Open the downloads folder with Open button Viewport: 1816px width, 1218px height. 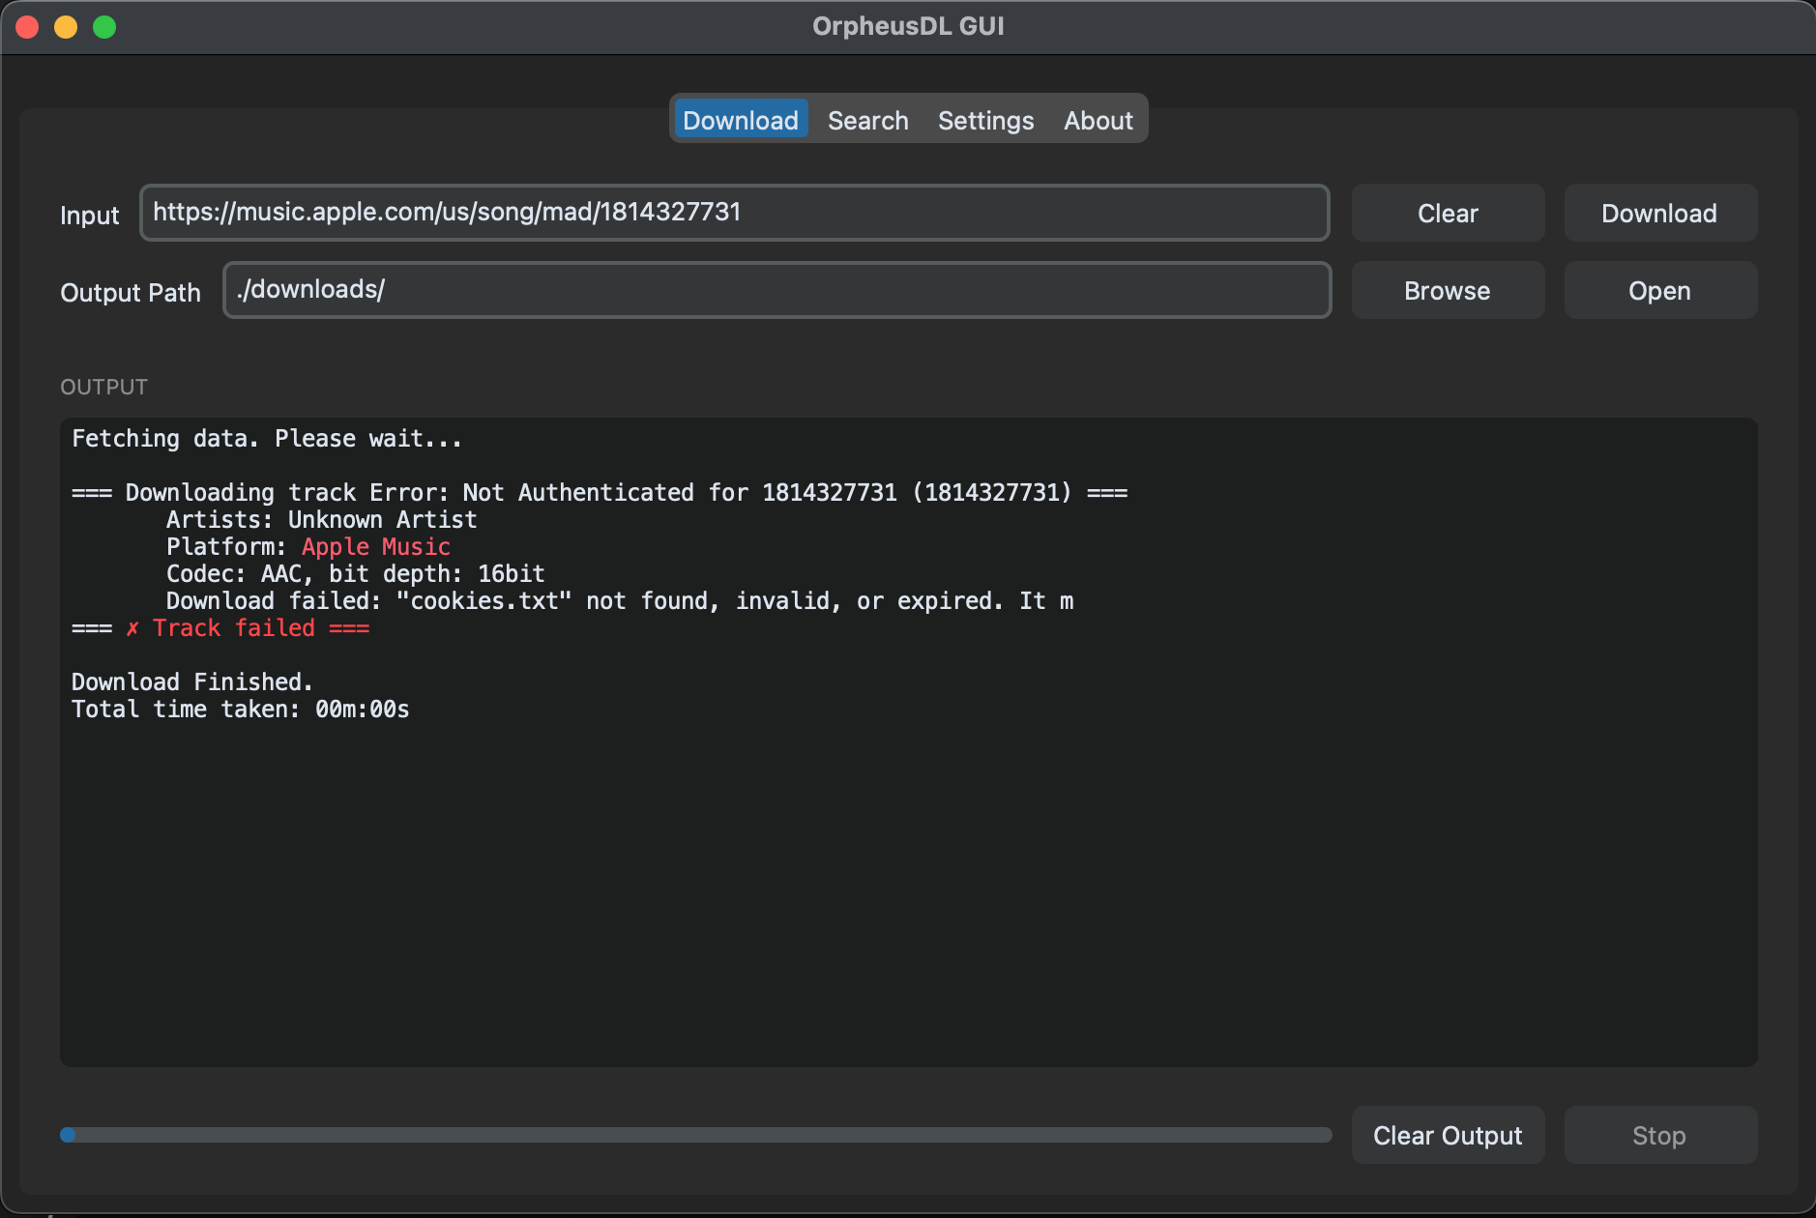pos(1659,291)
